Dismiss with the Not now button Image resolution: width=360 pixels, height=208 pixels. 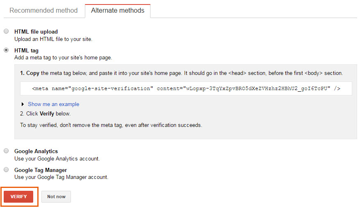pos(56,197)
